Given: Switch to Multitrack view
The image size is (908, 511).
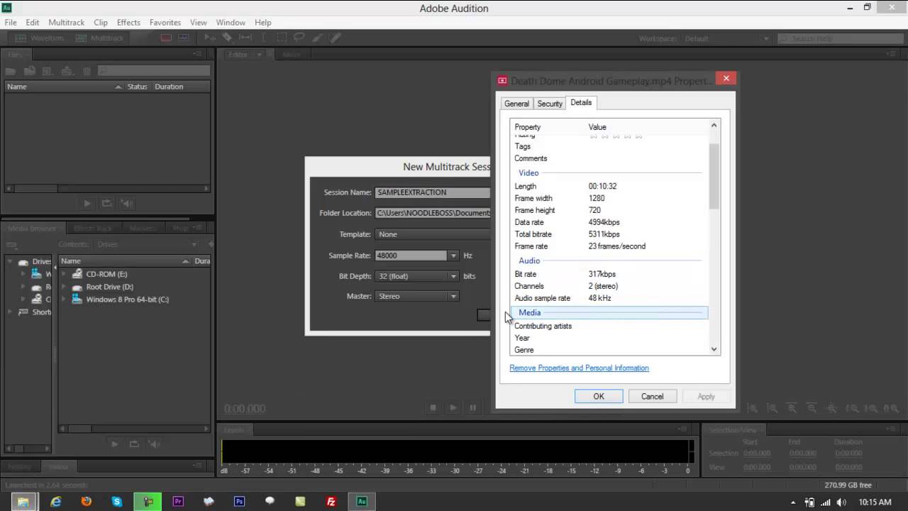Looking at the screenshot, I should click(x=99, y=38).
